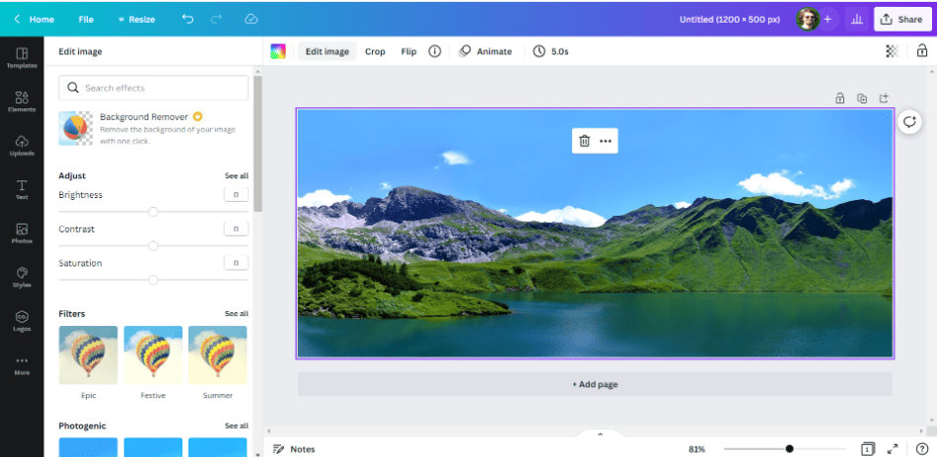Image resolution: width=937 pixels, height=457 pixels.
Task: Click the undo arrow icon
Action: coord(187,19)
